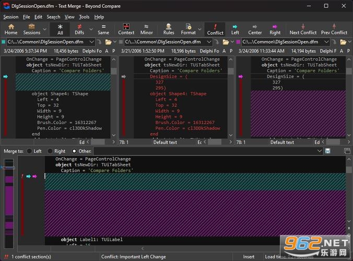Show Minor differences toolbar button
353x261 pixels.
(x=146, y=29)
